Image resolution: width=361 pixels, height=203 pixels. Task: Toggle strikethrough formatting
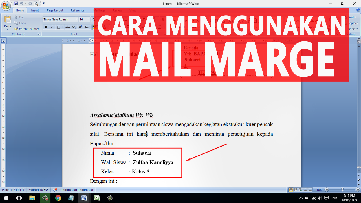pos(68,27)
